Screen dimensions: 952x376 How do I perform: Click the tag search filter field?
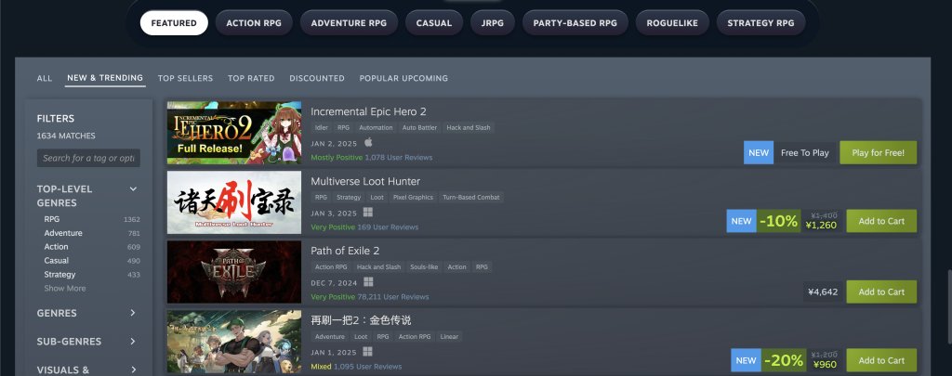pos(88,158)
